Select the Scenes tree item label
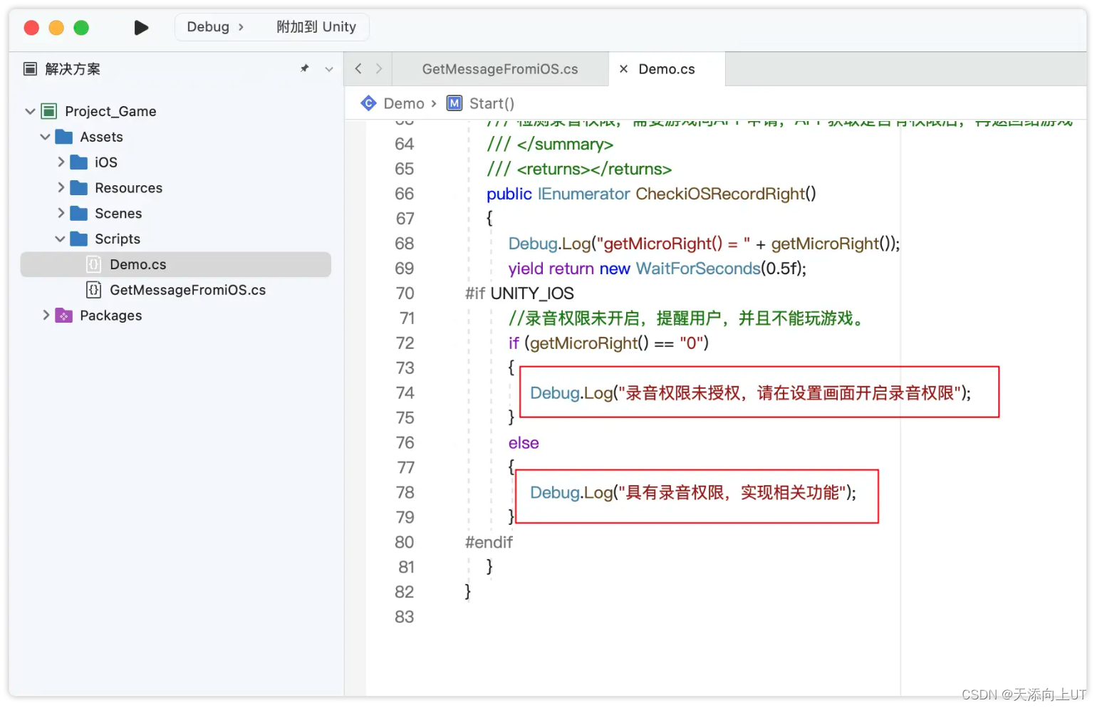 [x=118, y=213]
